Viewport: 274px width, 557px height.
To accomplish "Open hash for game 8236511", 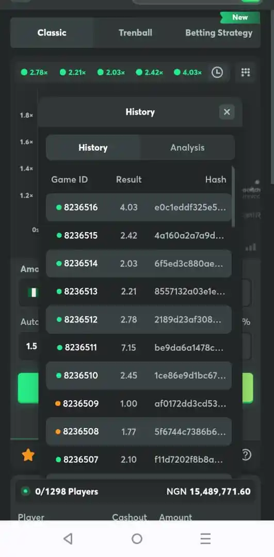I will click(x=189, y=348).
